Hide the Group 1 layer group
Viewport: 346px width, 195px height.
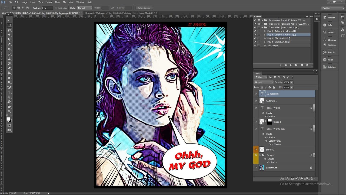coord(256,155)
